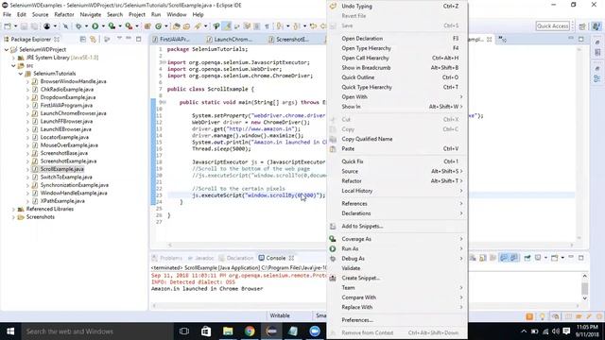Click the New Java Class toolbar icon

[x=158, y=26]
